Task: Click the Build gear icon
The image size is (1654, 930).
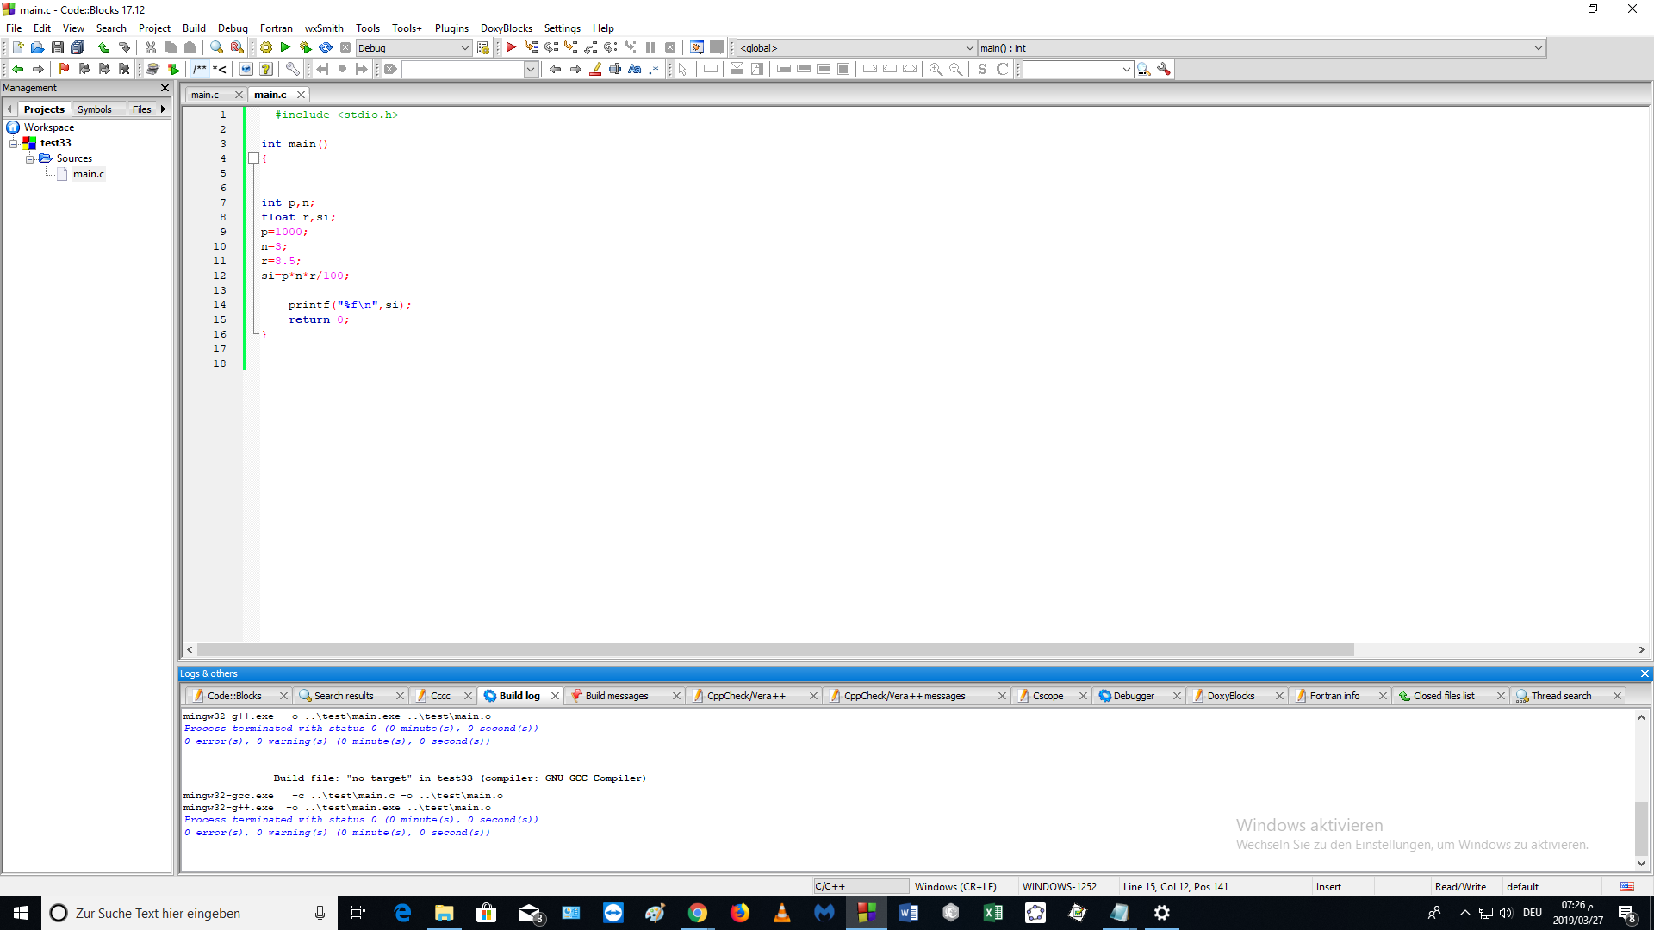Action: 266,48
